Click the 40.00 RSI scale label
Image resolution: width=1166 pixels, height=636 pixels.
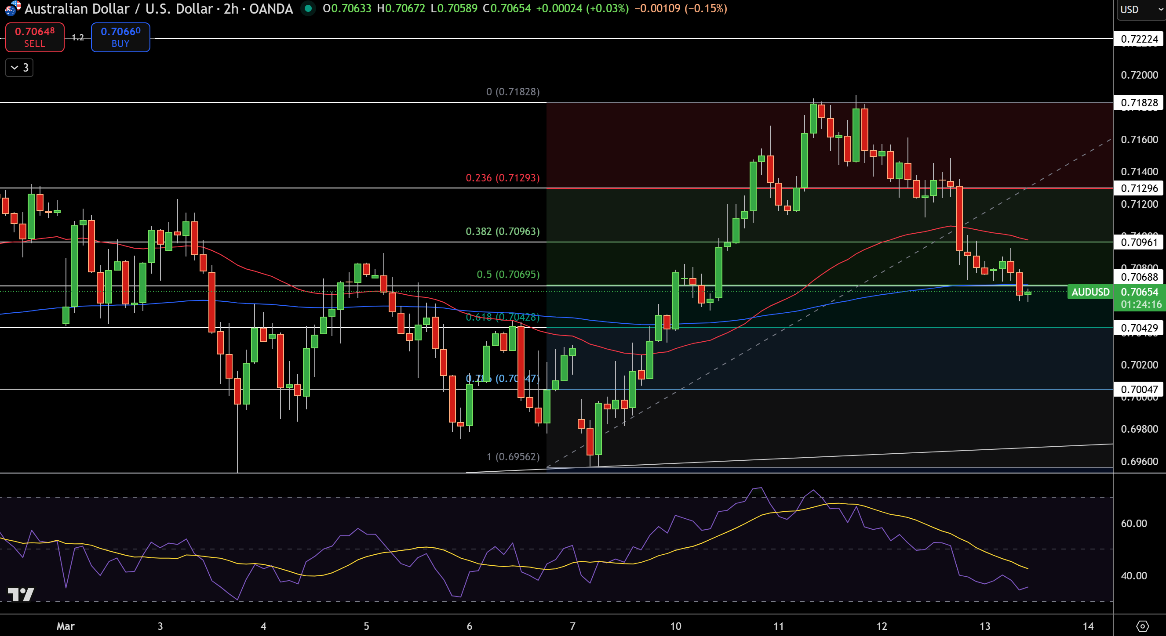(1134, 576)
